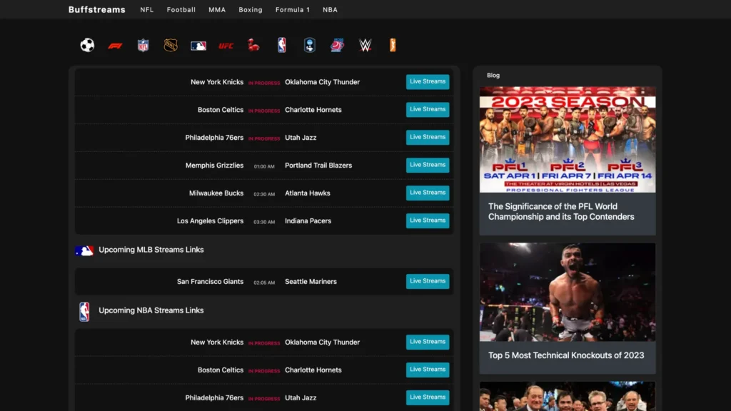
Task: Select the MMA menu item
Action: tap(217, 10)
